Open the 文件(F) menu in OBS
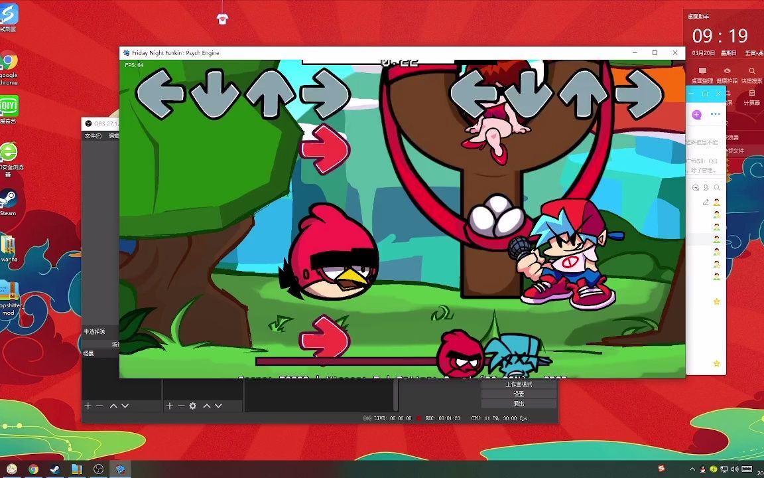The width and height of the screenshot is (764, 478). click(94, 135)
